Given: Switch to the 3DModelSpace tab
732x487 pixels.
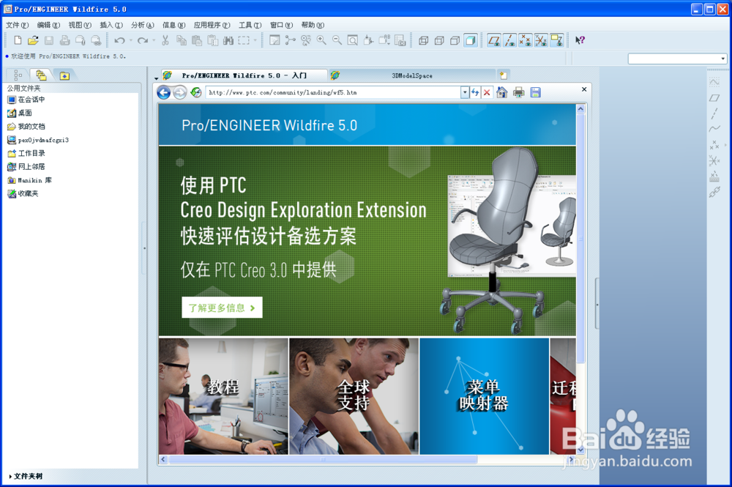Looking at the screenshot, I should pos(411,75).
